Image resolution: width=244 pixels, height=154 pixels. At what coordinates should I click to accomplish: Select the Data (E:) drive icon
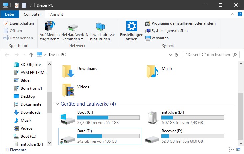click(67, 139)
